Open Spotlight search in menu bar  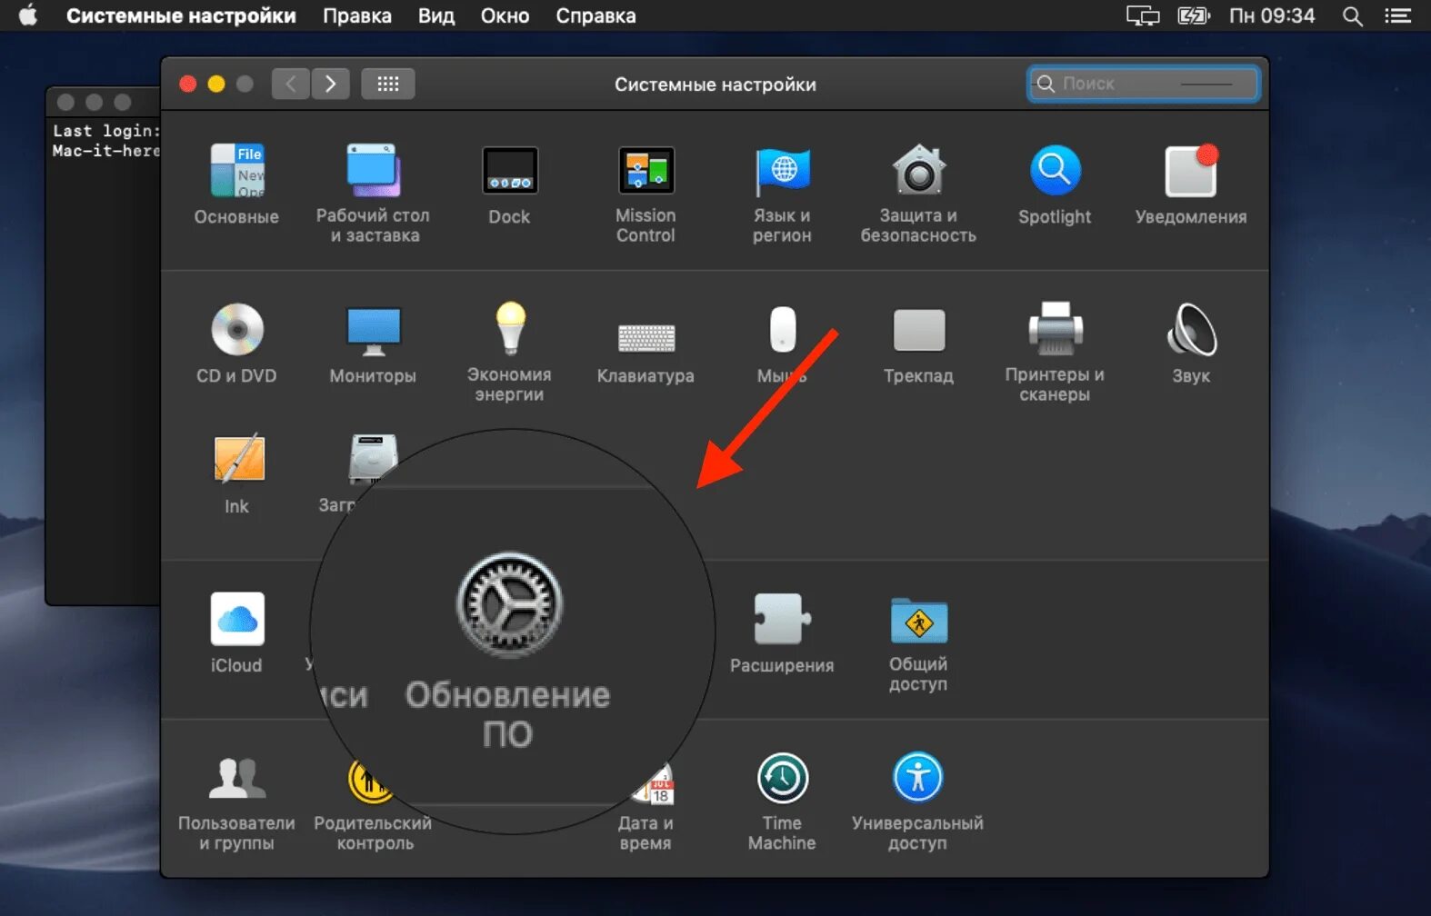point(1352,16)
